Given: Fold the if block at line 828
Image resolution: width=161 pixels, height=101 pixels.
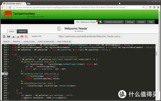Looking at the screenshot, I should coord(8,60).
